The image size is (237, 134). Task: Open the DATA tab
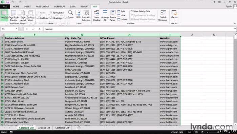(x=73, y=6)
